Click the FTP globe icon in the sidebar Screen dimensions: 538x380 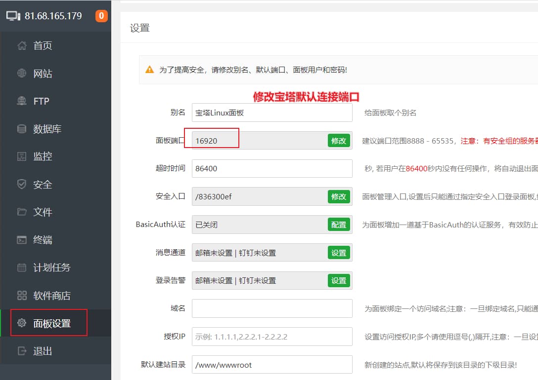(x=22, y=101)
